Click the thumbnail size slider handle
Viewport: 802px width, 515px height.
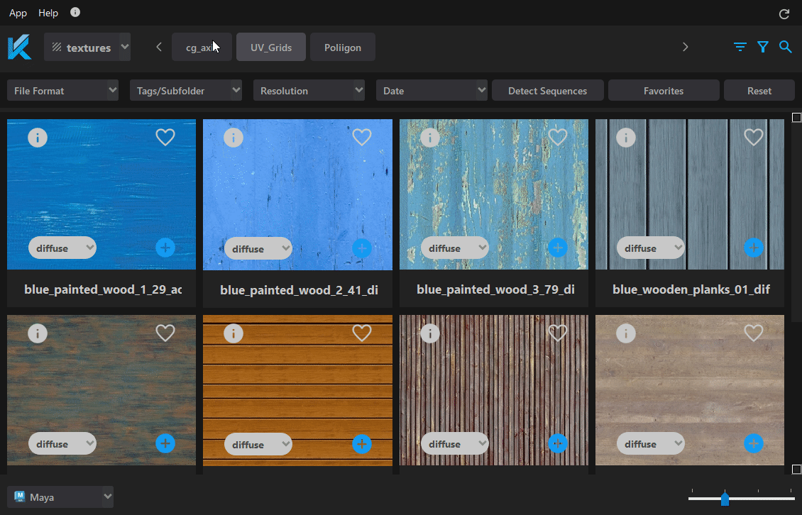coord(725,499)
